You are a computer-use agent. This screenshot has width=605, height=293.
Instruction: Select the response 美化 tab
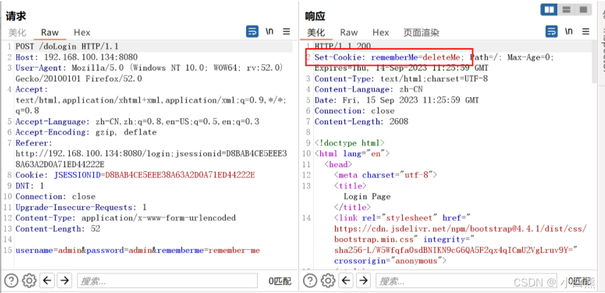click(x=316, y=32)
